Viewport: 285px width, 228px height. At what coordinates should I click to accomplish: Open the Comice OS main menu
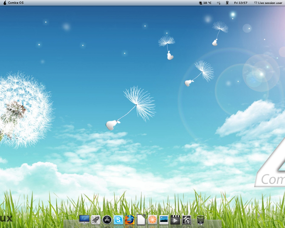click(16, 3)
